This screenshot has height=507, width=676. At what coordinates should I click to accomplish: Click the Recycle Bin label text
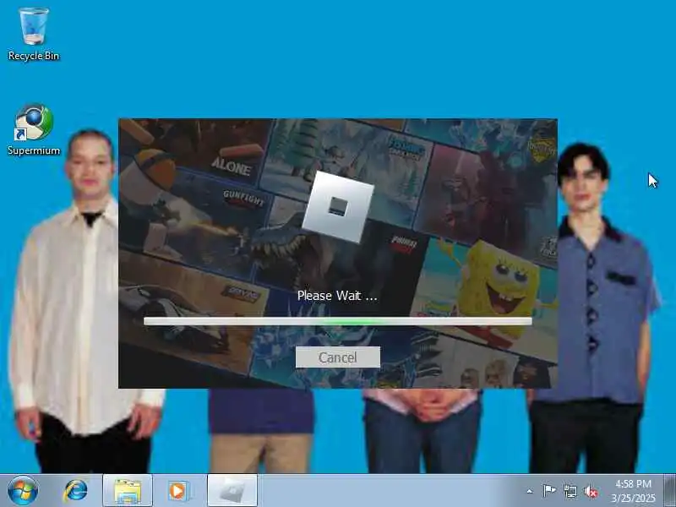(x=34, y=56)
